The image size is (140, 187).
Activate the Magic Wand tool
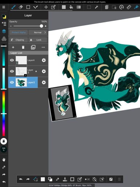pyautogui.click(x=97, y=7)
